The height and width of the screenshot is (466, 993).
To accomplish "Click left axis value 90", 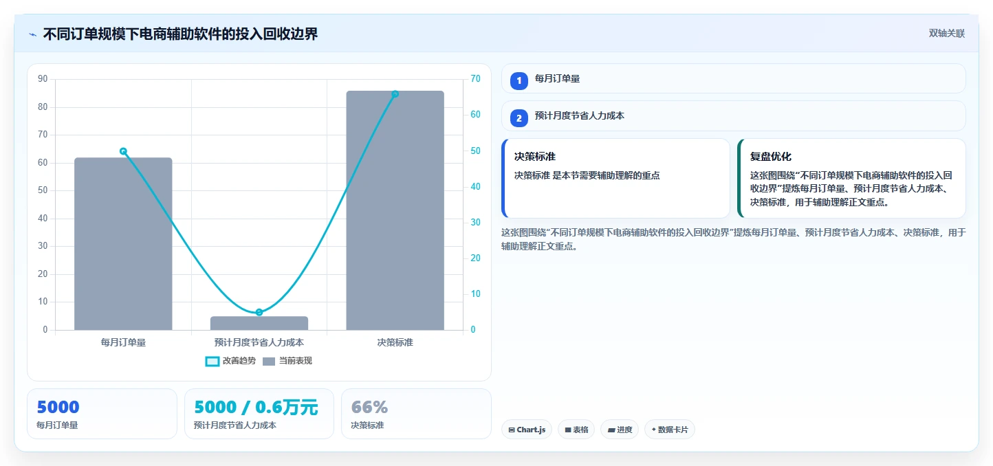I will click(43, 79).
